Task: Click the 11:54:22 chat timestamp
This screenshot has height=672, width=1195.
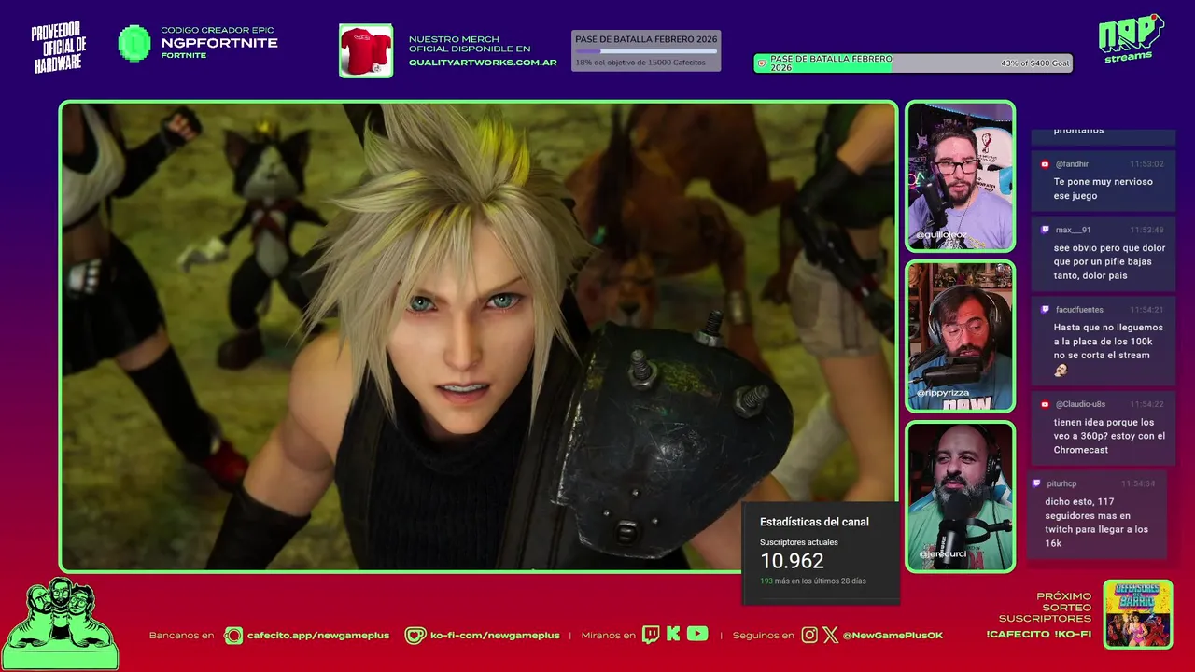Action: point(1146,404)
